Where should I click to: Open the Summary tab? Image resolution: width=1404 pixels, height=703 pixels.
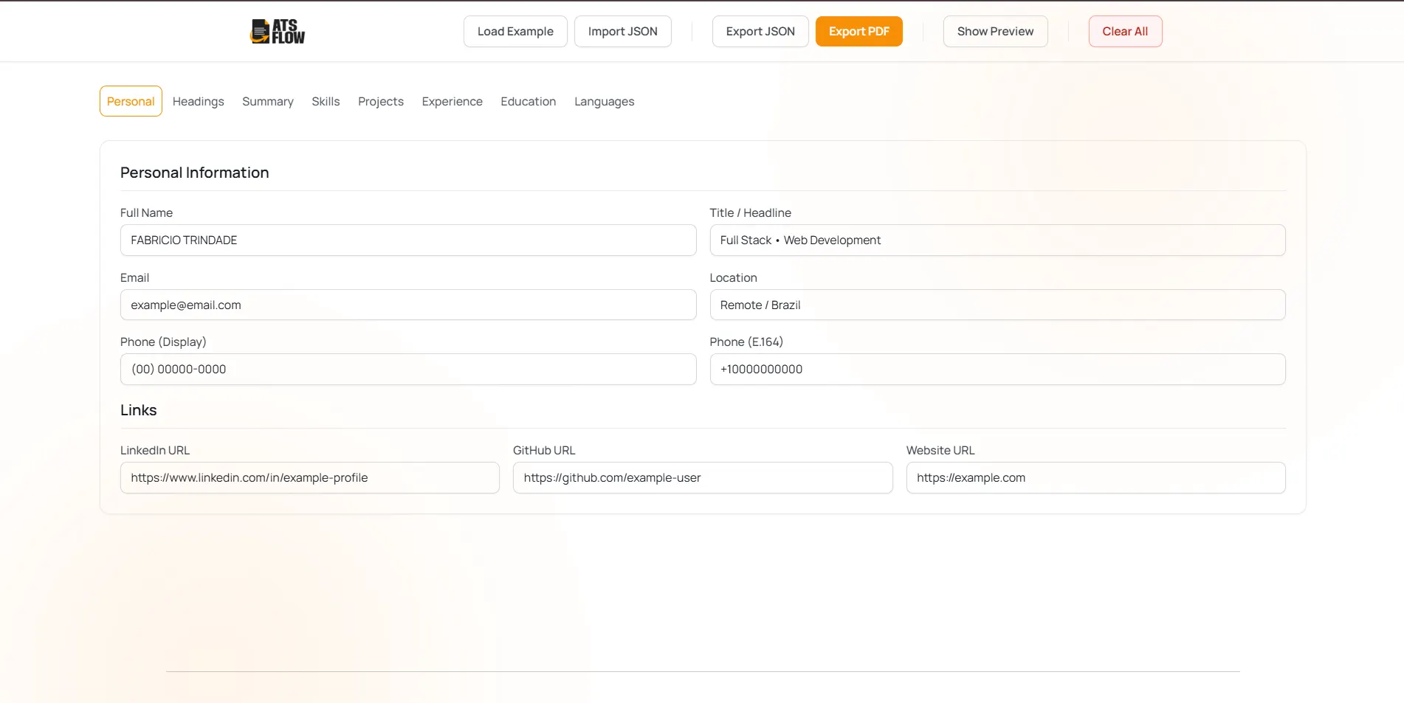point(267,102)
